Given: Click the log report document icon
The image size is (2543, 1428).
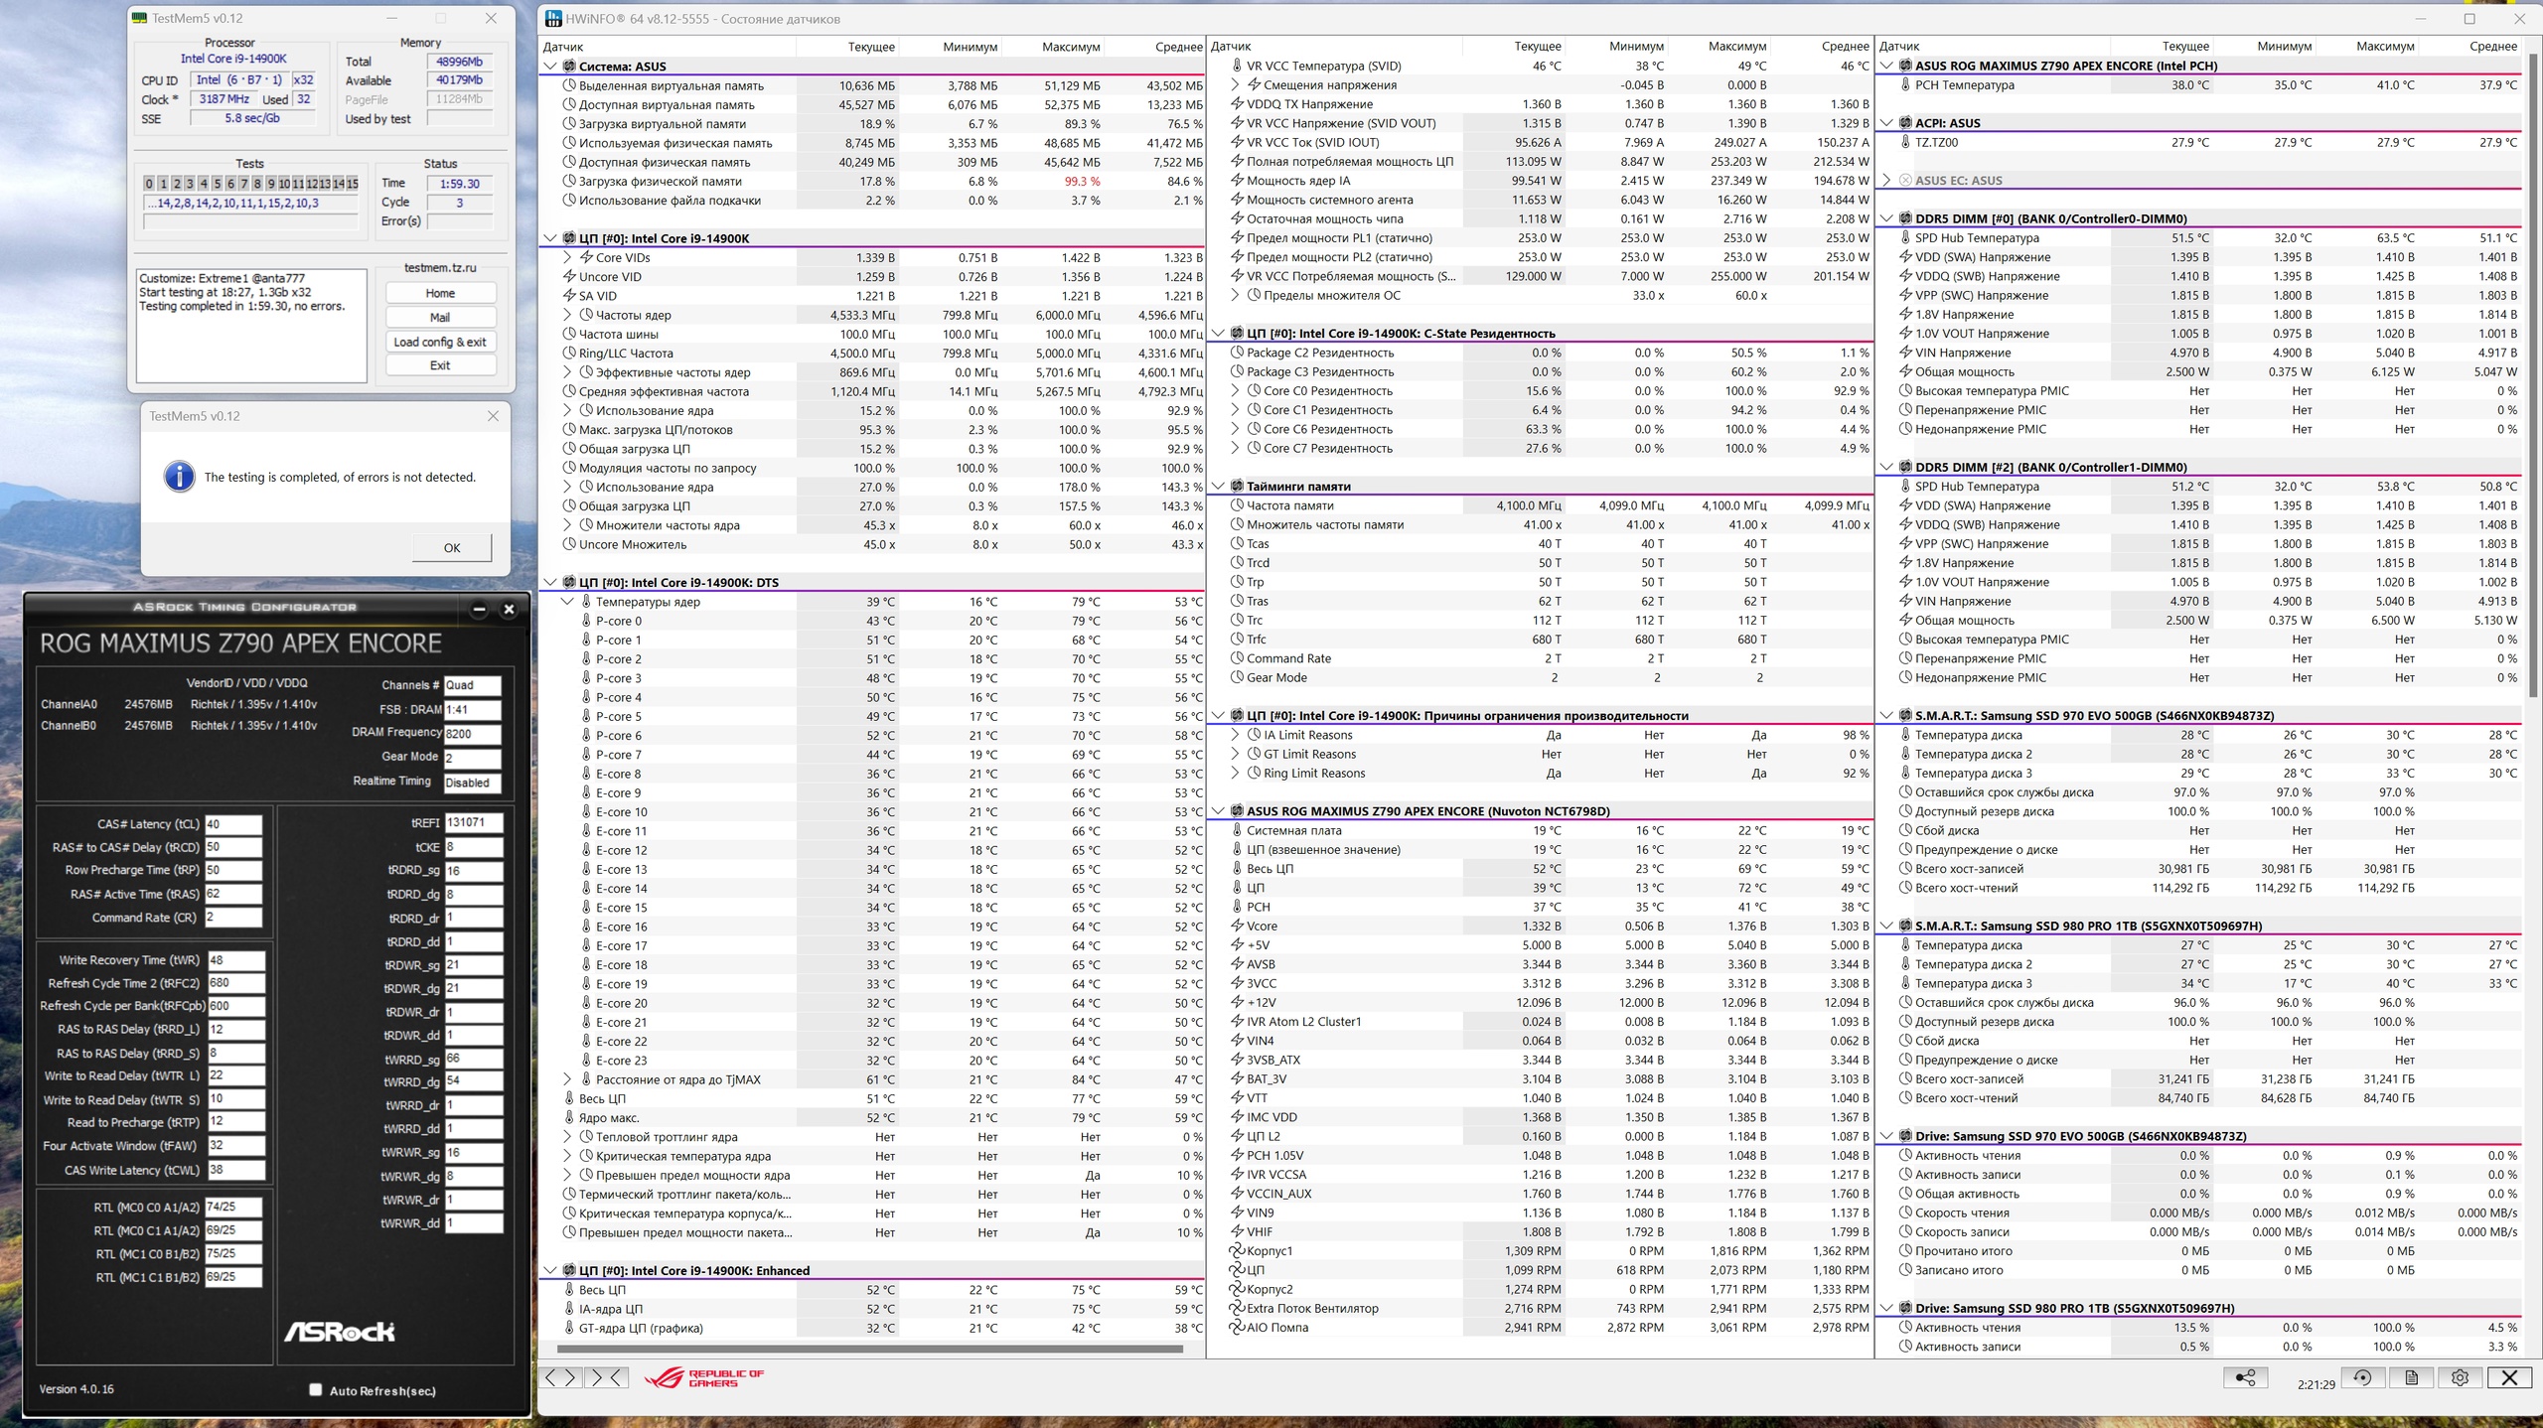Looking at the screenshot, I should click(x=2411, y=1377).
